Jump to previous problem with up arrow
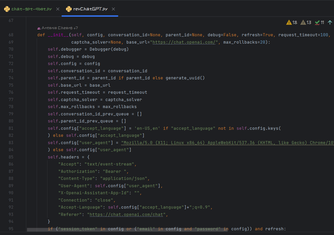 click(x=330, y=22)
